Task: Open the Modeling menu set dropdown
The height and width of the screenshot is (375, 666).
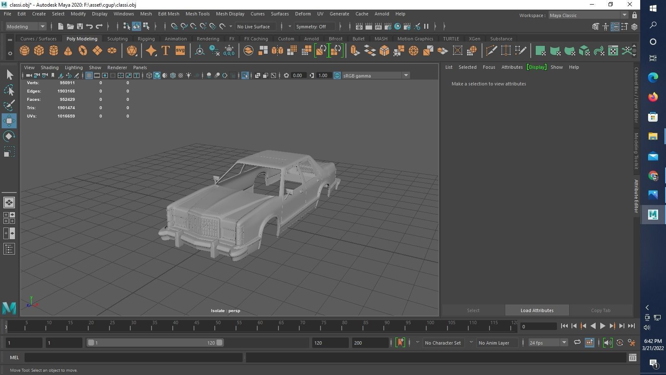Action: pos(26,26)
